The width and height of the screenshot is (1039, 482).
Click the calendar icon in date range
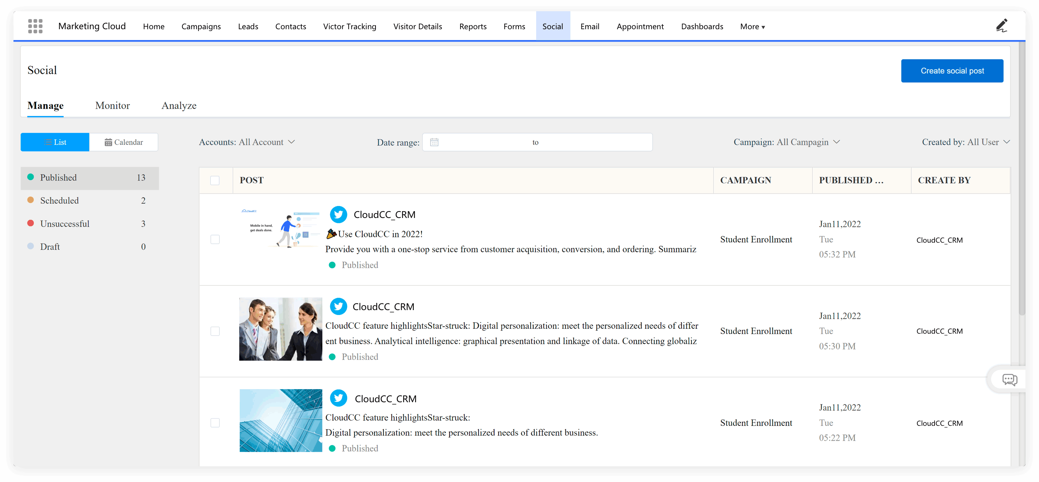[x=434, y=142]
